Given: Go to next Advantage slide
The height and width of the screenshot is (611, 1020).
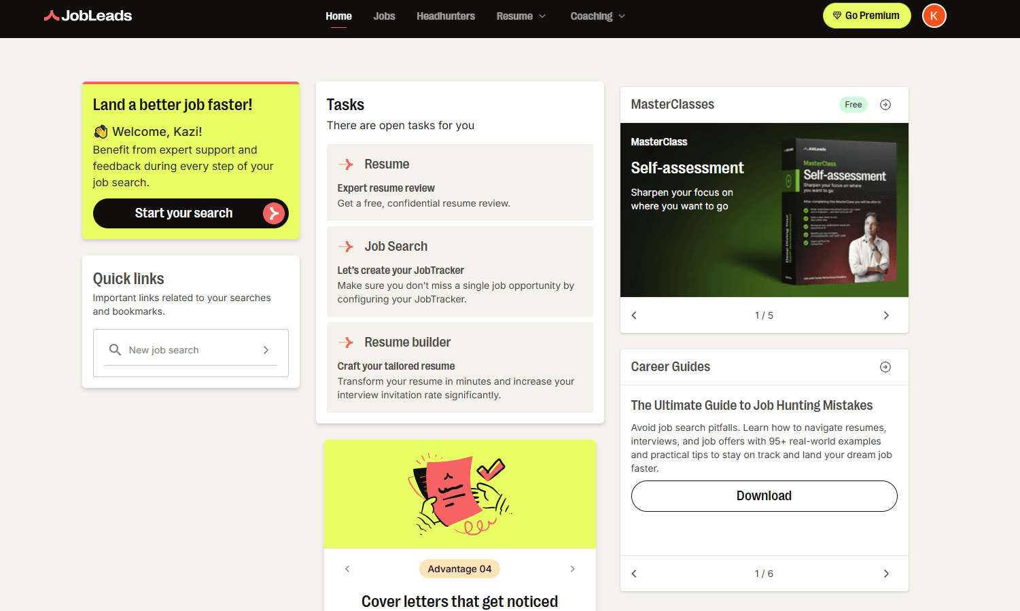Looking at the screenshot, I should (x=572, y=569).
